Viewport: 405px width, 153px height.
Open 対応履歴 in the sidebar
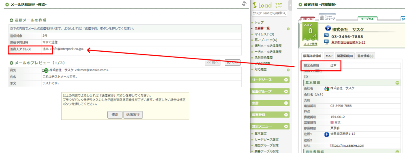tap(260, 69)
